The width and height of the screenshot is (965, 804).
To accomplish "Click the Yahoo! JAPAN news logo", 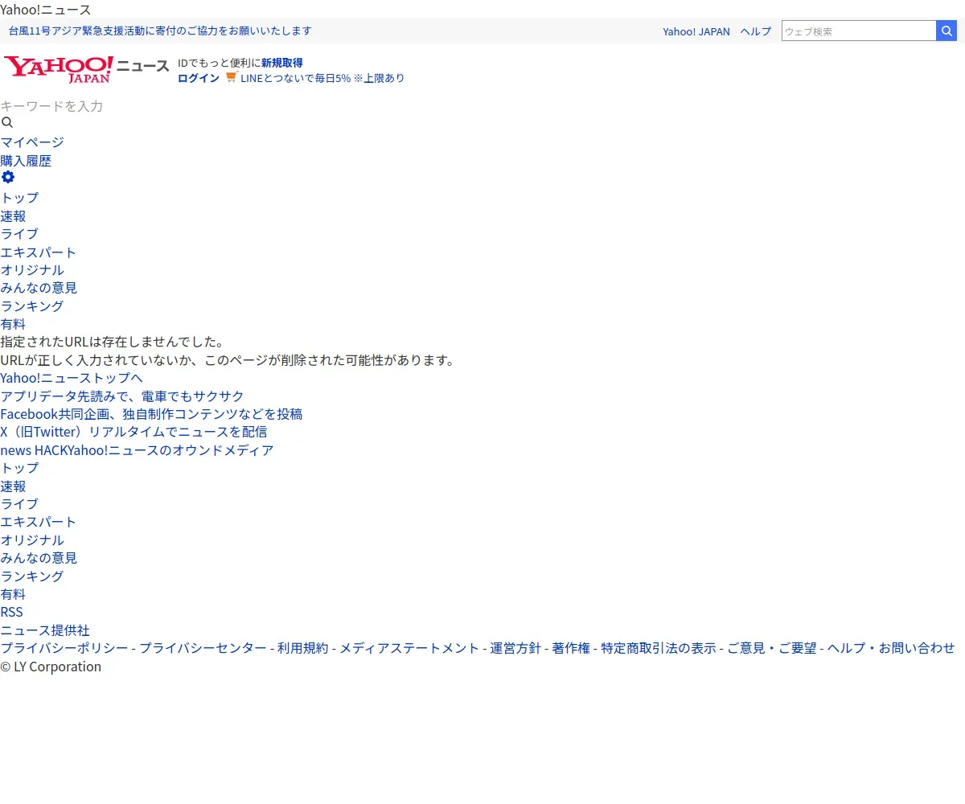I will coord(87,70).
